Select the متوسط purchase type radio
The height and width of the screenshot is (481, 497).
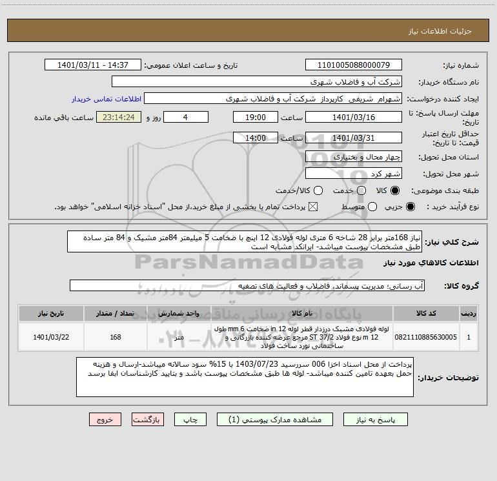372,207
